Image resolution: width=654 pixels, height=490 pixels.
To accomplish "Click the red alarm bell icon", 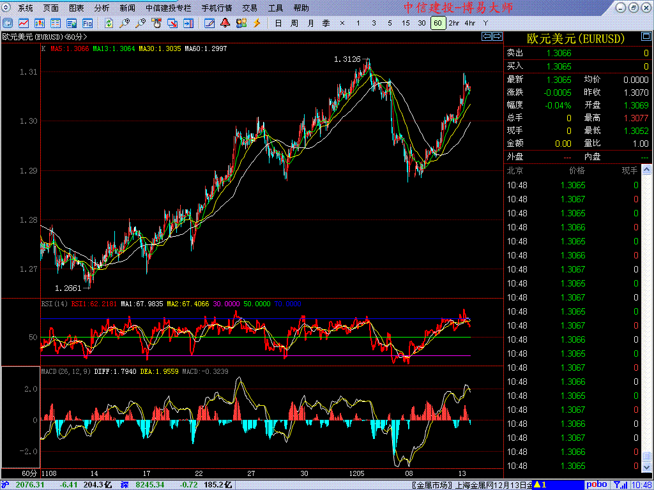I will tap(225, 23).
